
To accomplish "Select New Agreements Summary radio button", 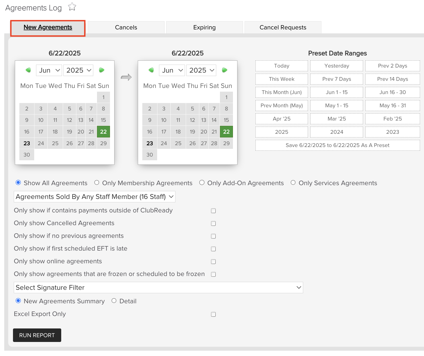I will [x=18, y=301].
